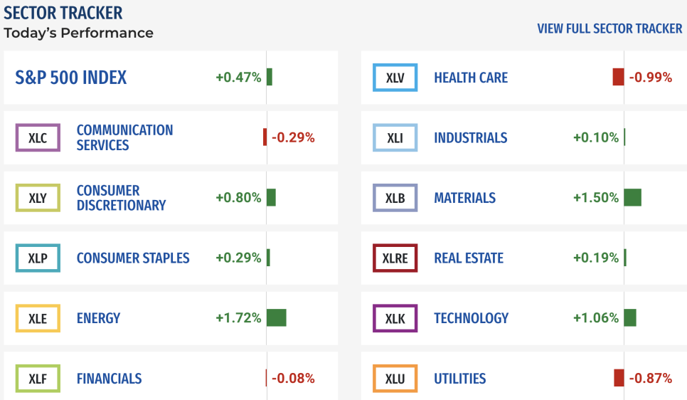The width and height of the screenshot is (687, 400).
Task: Select the Communication Services sector name
Action: coord(125,137)
